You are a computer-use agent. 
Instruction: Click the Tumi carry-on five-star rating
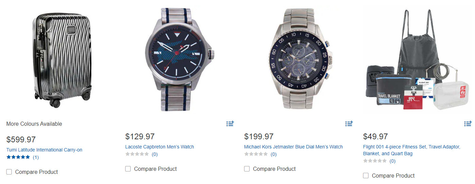18,157
